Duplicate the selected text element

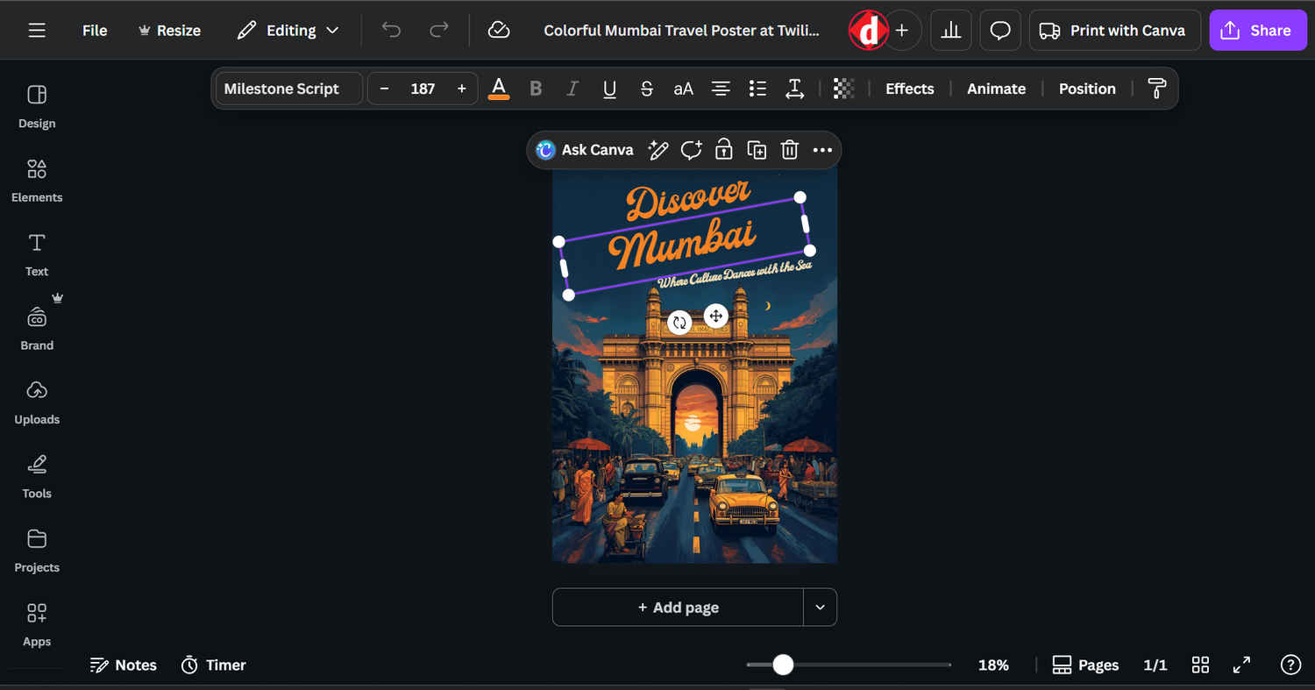coord(757,150)
